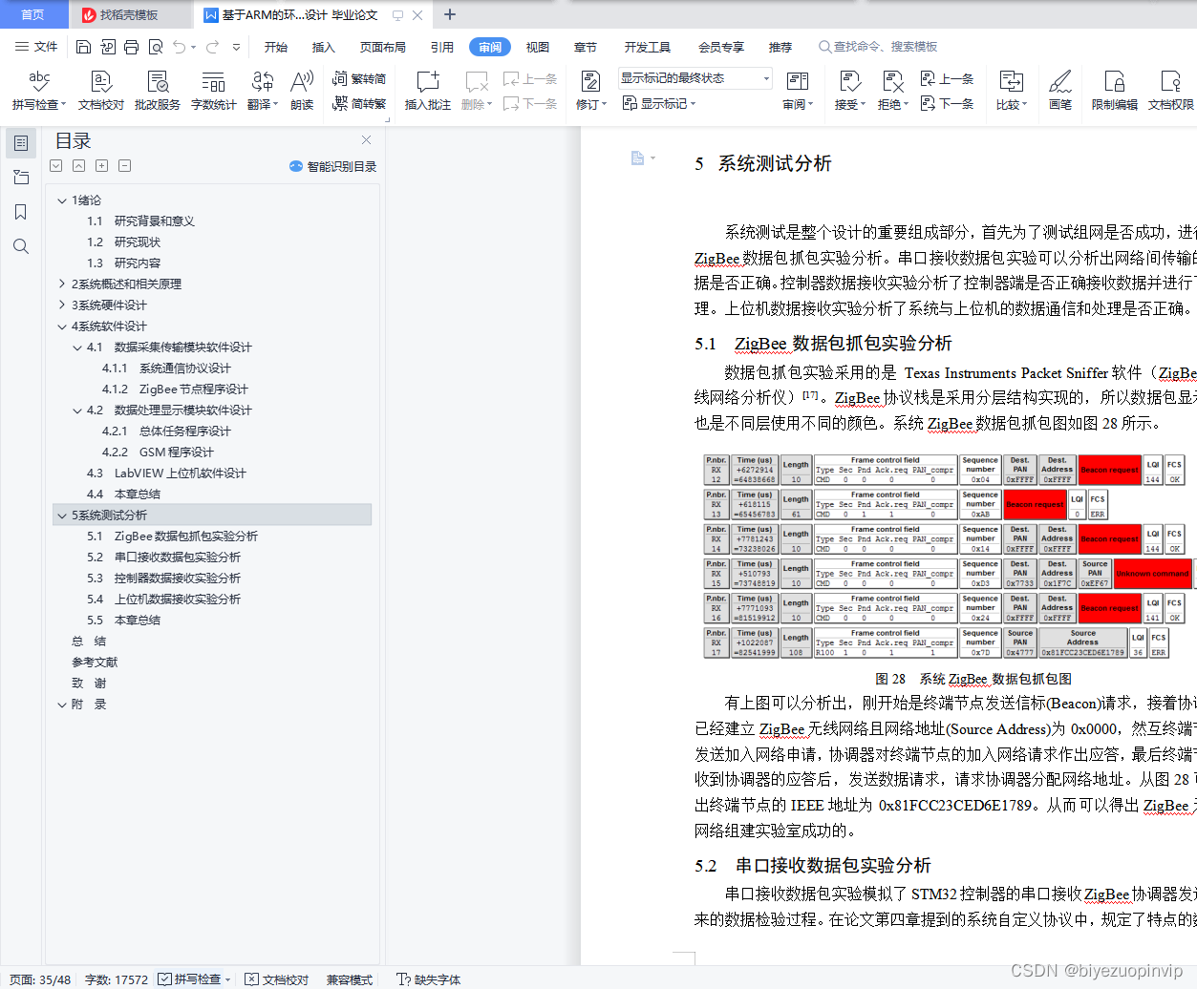Jump to 参考文献 in outline
1197x989 pixels.
[95, 663]
